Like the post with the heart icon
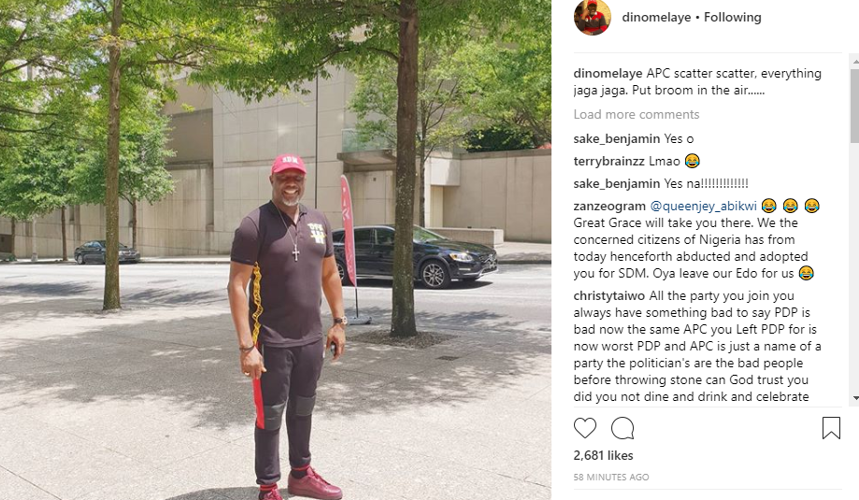The height and width of the screenshot is (500, 859). coord(584,428)
